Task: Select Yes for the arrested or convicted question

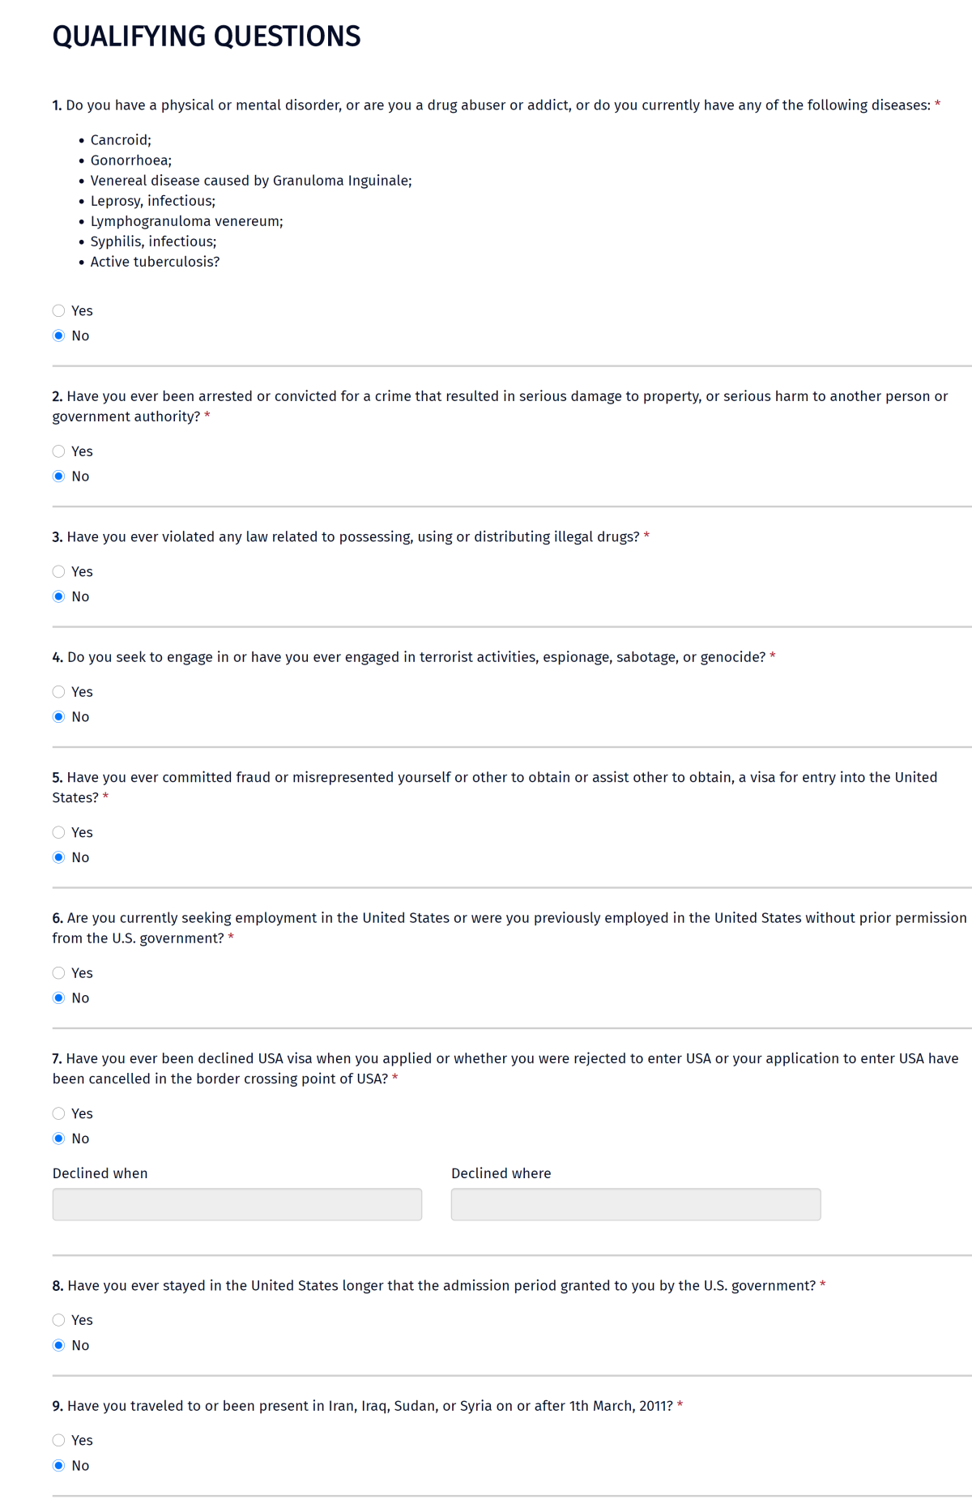Action: 59,451
